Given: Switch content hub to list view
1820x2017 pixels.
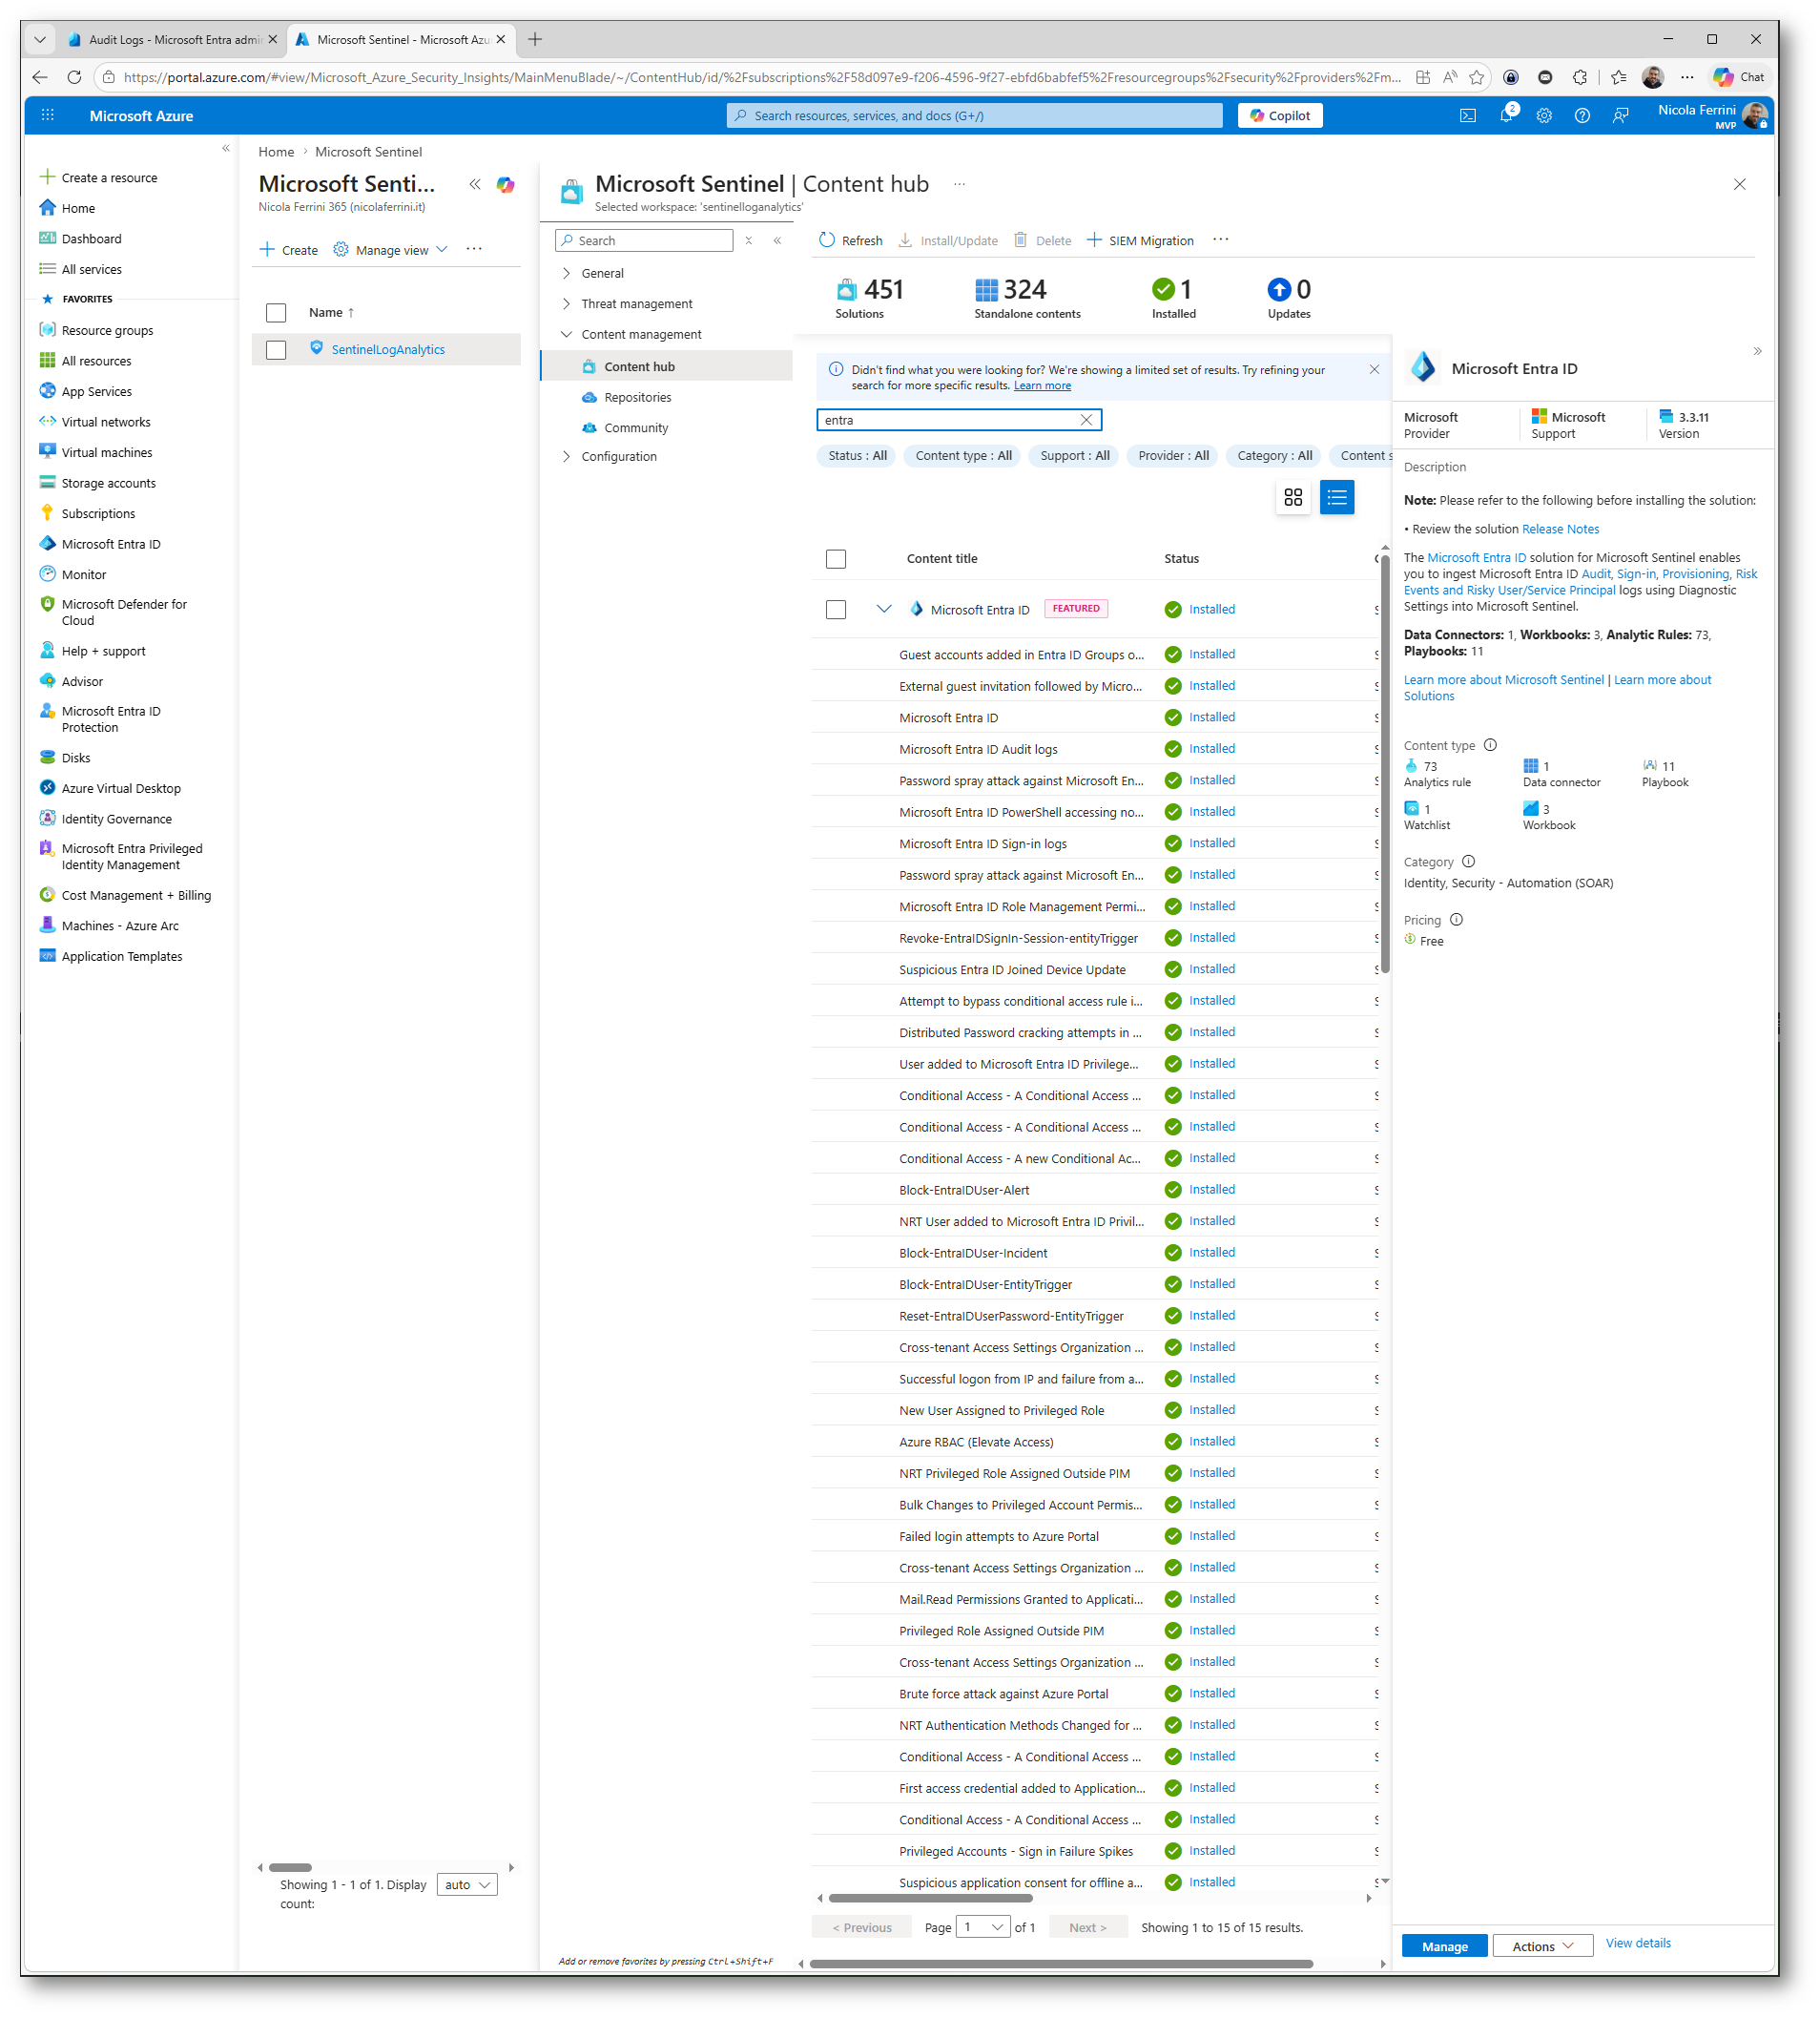Looking at the screenshot, I should pyautogui.click(x=1336, y=497).
